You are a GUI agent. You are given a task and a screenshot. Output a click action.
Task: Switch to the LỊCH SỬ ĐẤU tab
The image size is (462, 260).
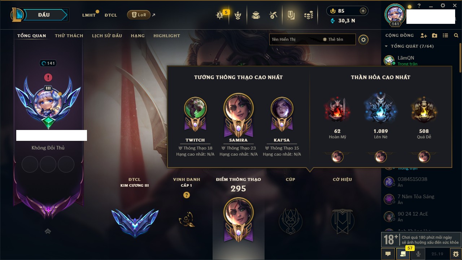click(107, 36)
